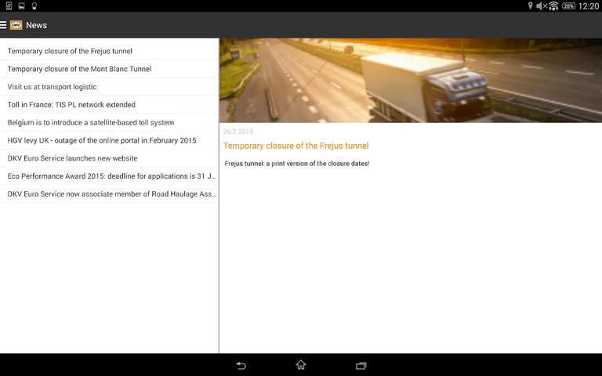
Task: Tap the image notification icon
Action: point(21,5)
